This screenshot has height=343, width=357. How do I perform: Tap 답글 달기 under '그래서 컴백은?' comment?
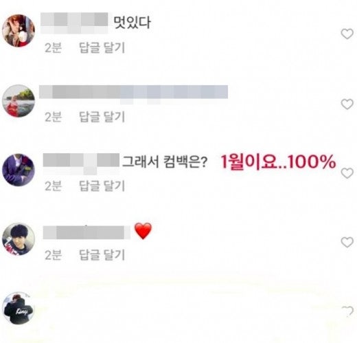102,186
